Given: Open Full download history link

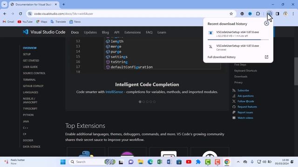Looking at the screenshot, I should click(x=222, y=57).
